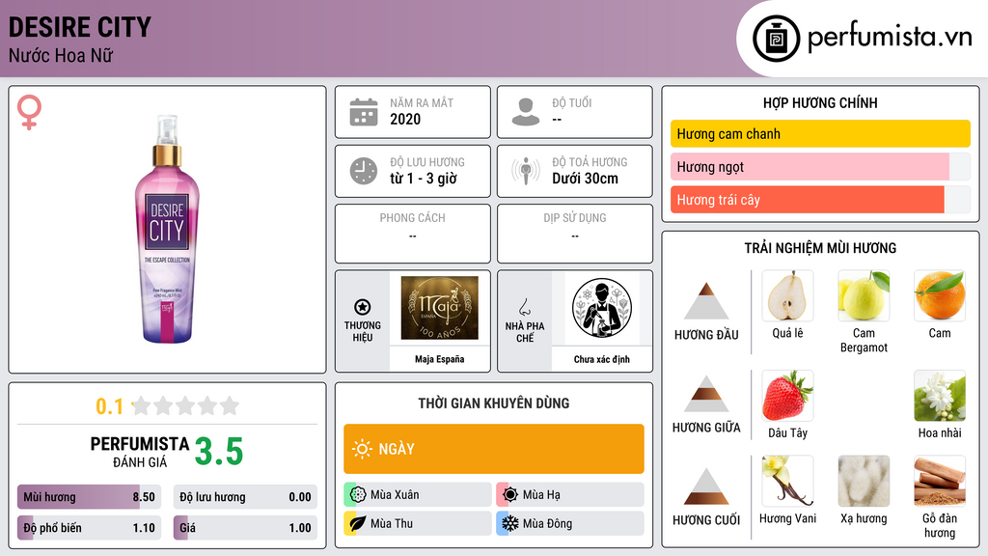This screenshot has height=556, width=988.
Task: Click the sillage icon for Độ toả hương
Action: (526, 171)
